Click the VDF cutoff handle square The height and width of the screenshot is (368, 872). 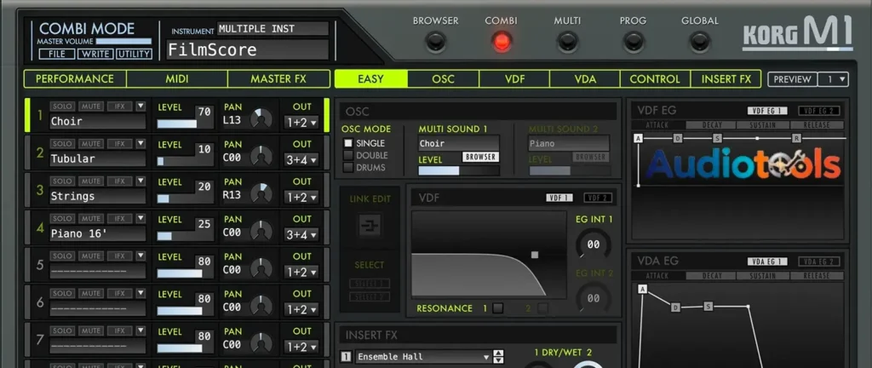[535, 255]
